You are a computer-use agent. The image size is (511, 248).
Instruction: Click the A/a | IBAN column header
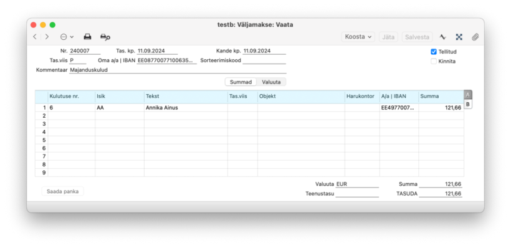[x=399, y=97]
